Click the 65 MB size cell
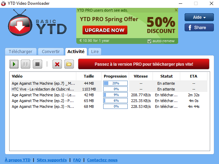 tap(89, 101)
